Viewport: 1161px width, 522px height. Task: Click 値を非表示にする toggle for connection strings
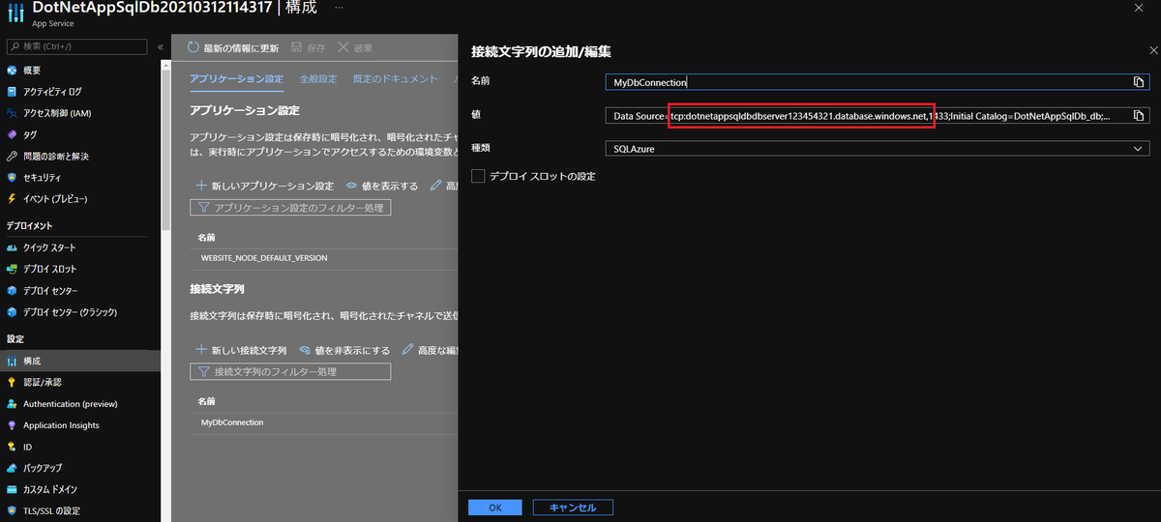point(343,350)
